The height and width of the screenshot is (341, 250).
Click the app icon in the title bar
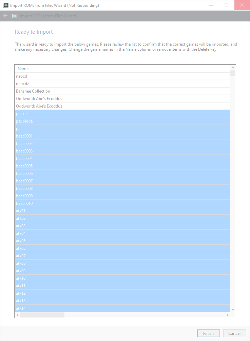(x=6, y=5)
